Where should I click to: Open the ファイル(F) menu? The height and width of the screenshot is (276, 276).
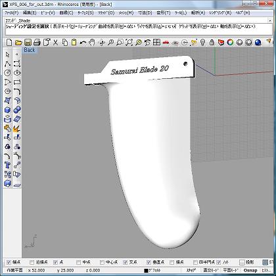(x=11, y=13)
